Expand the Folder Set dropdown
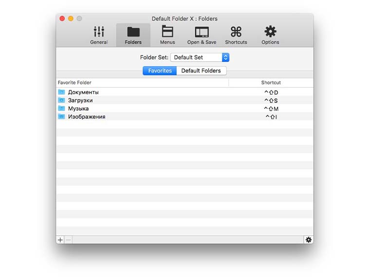Image resolution: width=370 pixels, height=278 pixels. pyautogui.click(x=200, y=57)
